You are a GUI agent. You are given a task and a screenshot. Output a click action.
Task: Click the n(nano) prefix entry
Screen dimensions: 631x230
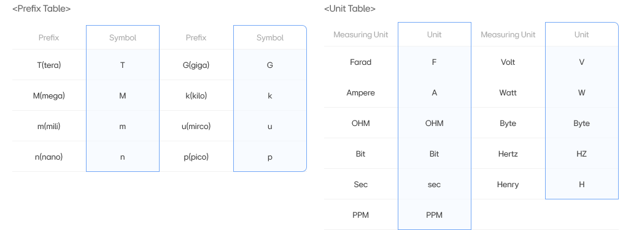click(x=48, y=157)
